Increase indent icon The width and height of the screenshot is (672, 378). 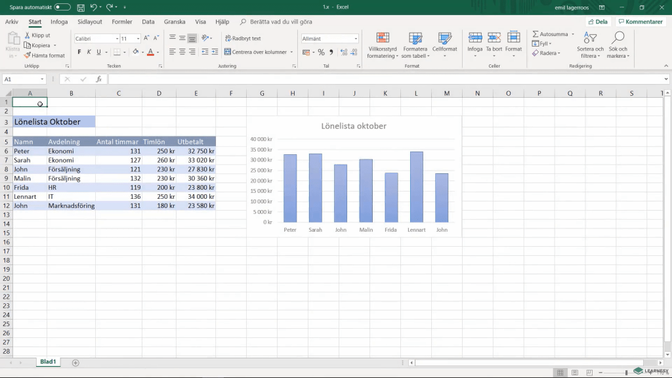pos(215,52)
